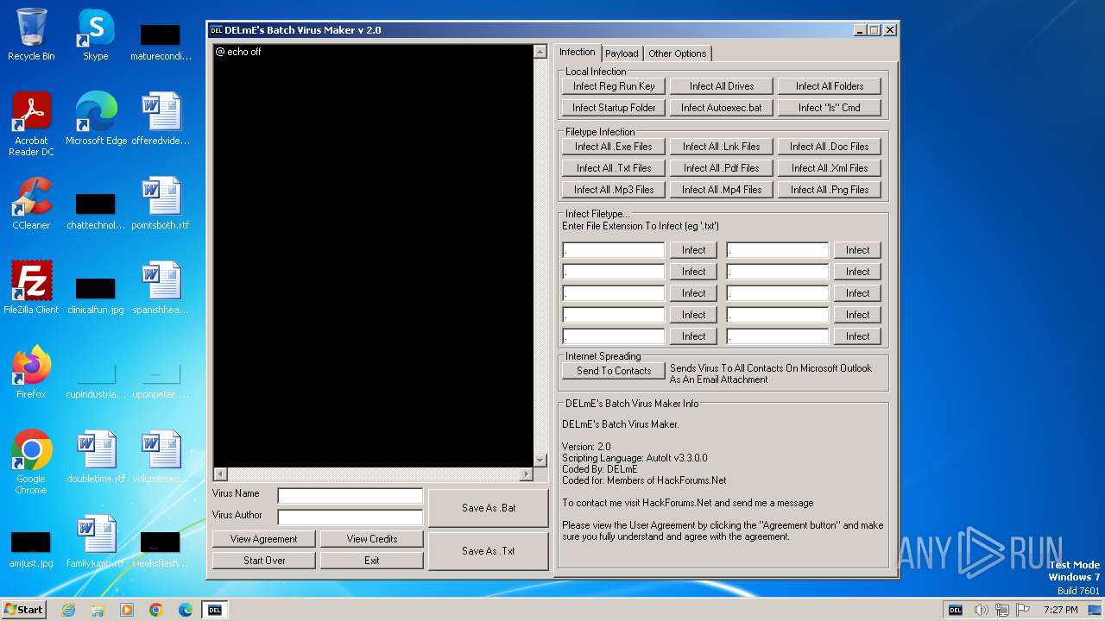
Task: Click the Save As .Bat button
Action: (x=489, y=508)
